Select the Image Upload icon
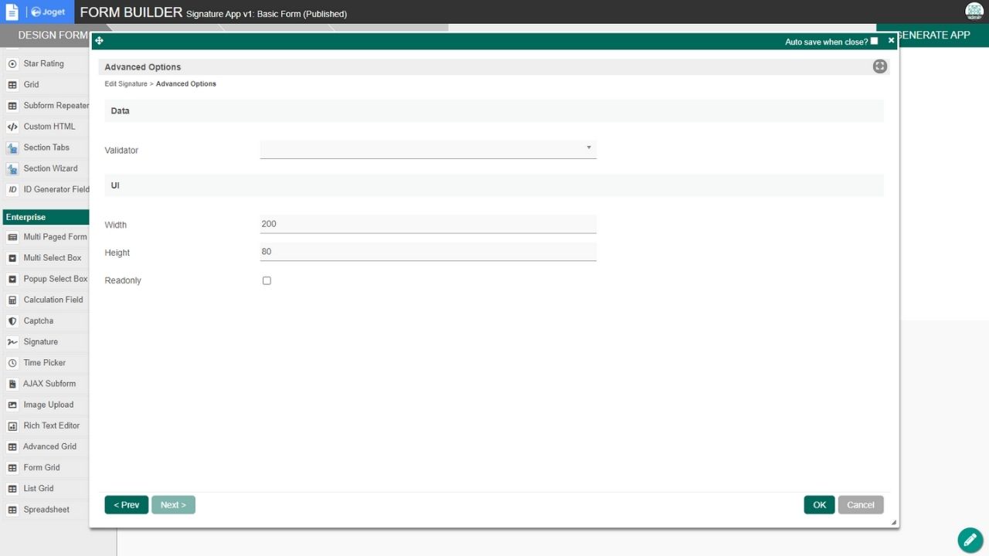 (x=12, y=405)
